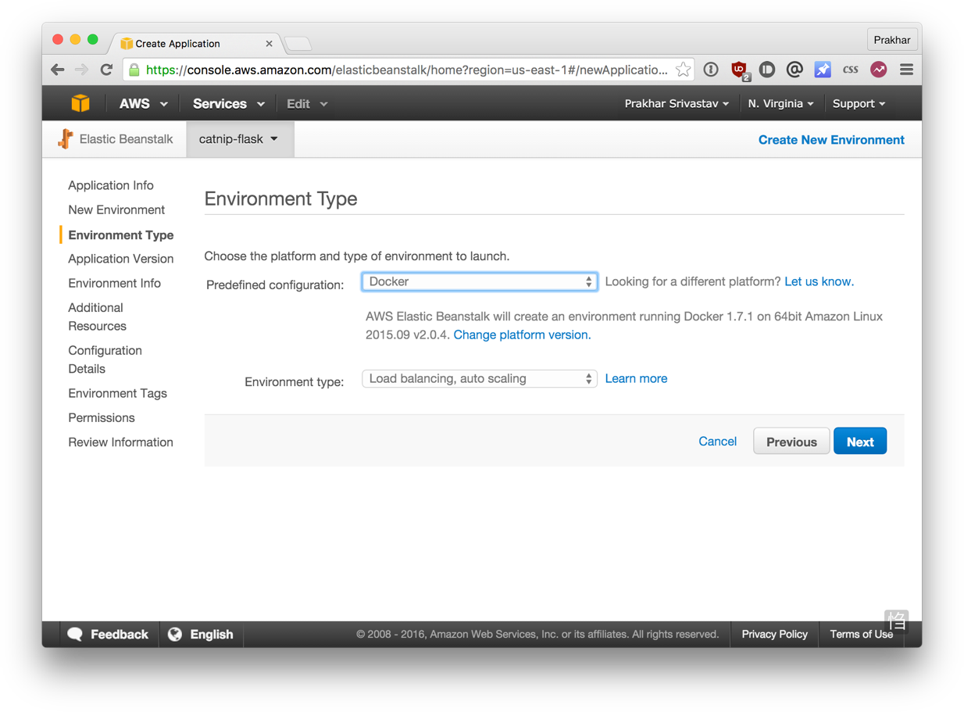Click the ID circle extension icon
This screenshot has width=964, height=712.
click(x=767, y=70)
